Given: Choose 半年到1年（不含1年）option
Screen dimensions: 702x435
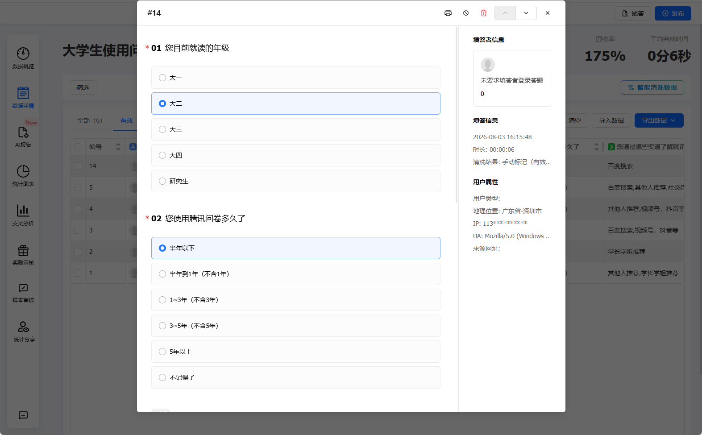Looking at the screenshot, I should [x=296, y=274].
